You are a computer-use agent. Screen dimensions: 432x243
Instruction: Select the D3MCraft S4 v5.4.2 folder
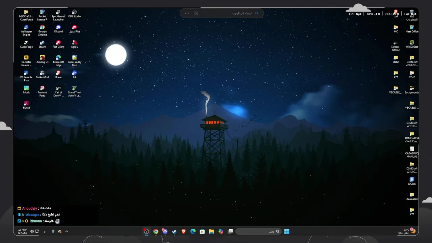[x=412, y=137]
